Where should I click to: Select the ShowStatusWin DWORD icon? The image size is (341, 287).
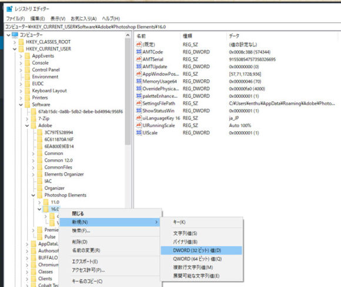(139, 111)
